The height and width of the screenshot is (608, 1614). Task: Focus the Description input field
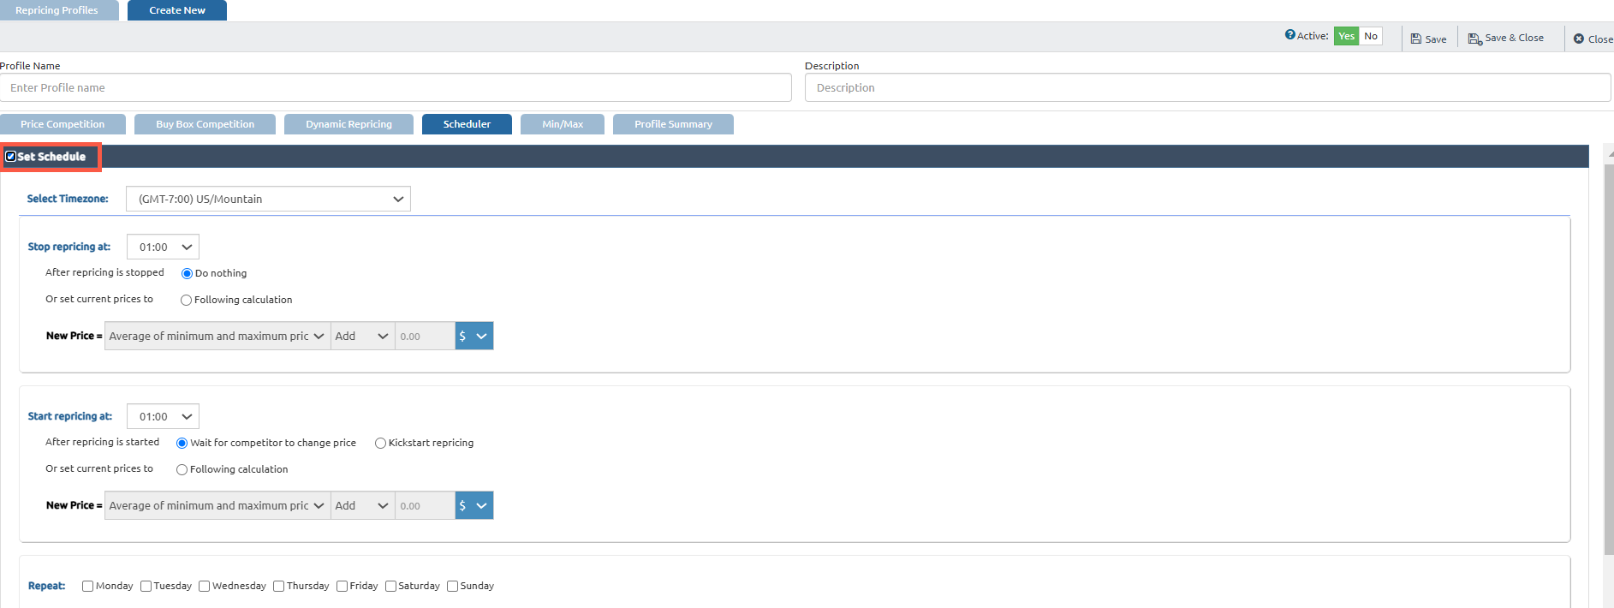pyautogui.click(x=1207, y=87)
